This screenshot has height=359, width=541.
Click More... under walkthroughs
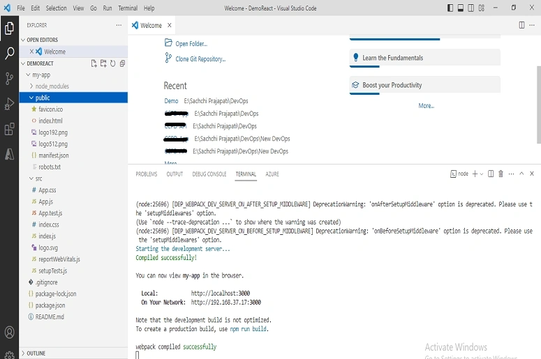pyautogui.click(x=426, y=106)
